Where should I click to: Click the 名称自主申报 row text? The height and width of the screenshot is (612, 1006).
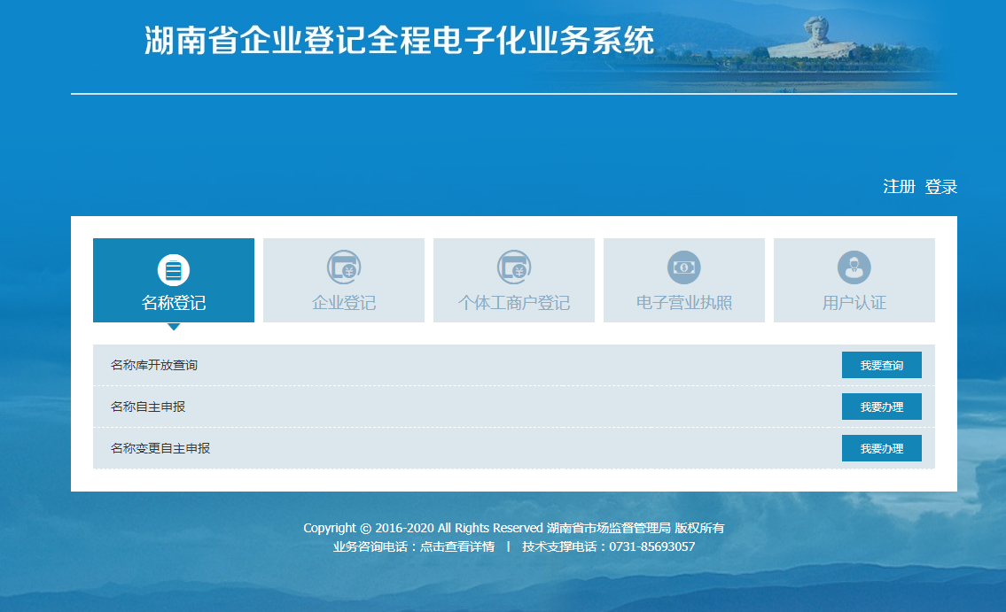pos(147,407)
